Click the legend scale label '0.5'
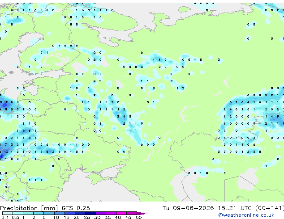This screenshot has height=219, width=284. [15, 217]
